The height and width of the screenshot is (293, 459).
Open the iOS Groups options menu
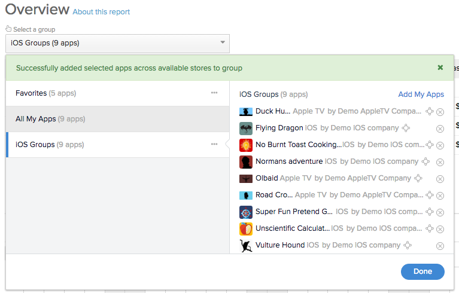click(214, 144)
